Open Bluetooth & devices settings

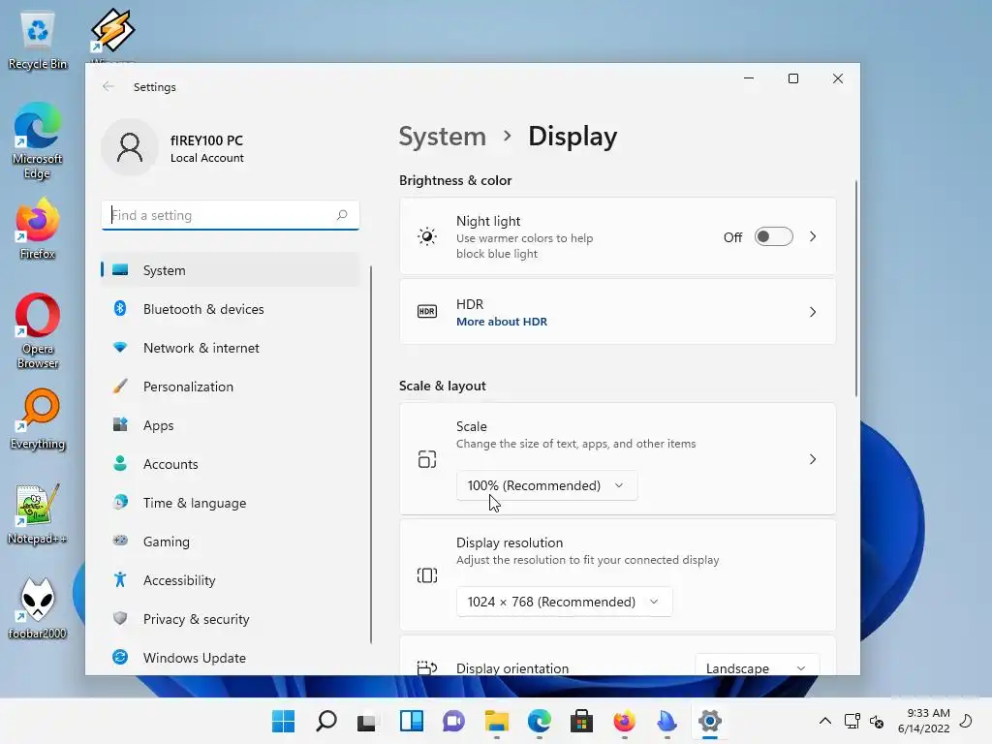231,309
